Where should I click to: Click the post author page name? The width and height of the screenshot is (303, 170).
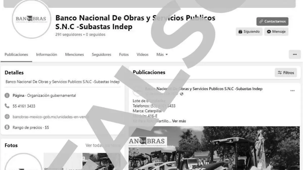coord(204,89)
